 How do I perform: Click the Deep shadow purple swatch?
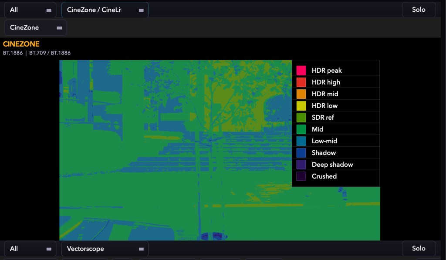301,165
